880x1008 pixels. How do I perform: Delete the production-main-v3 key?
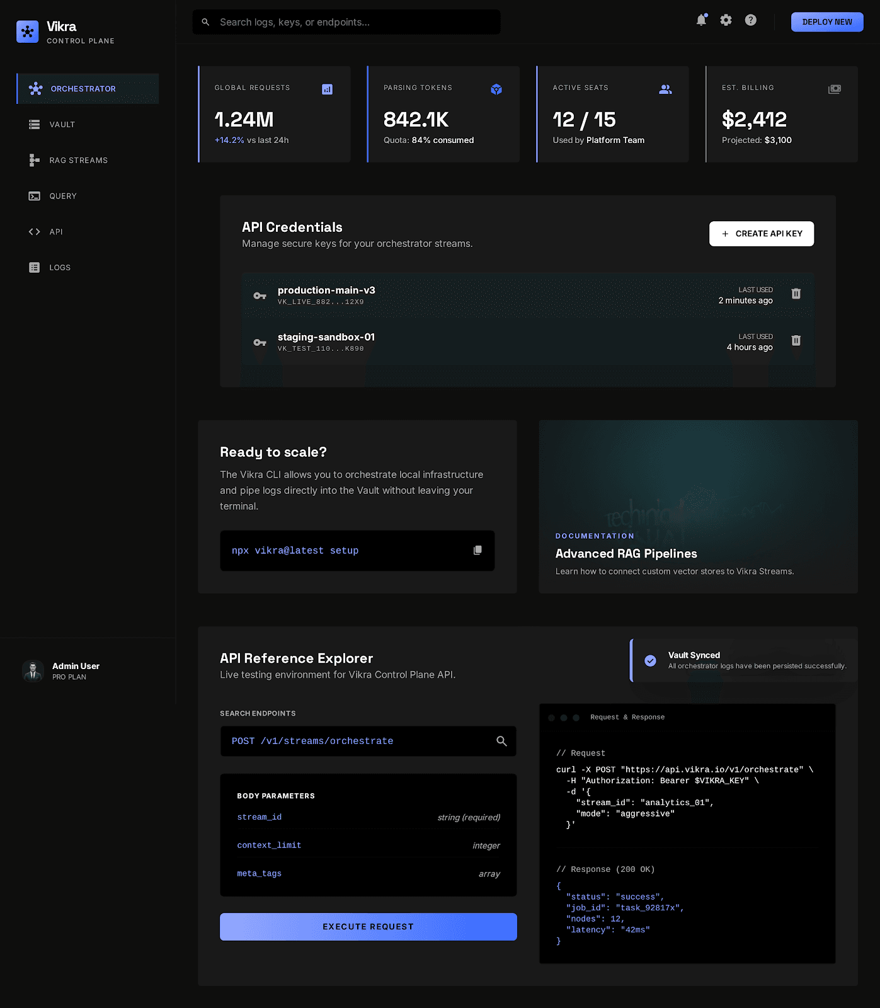click(796, 294)
